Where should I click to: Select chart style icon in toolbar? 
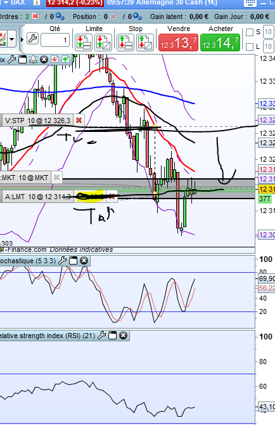(x=3, y=39)
